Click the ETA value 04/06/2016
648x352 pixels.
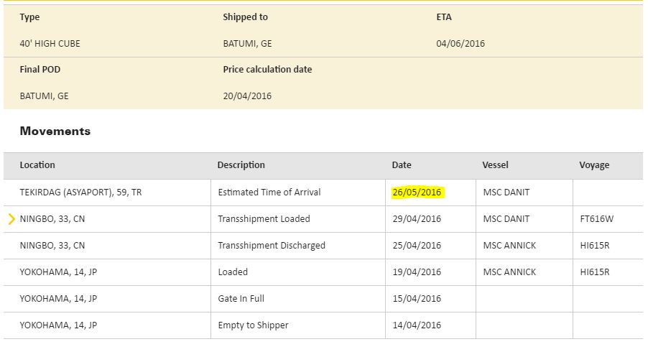pos(460,44)
